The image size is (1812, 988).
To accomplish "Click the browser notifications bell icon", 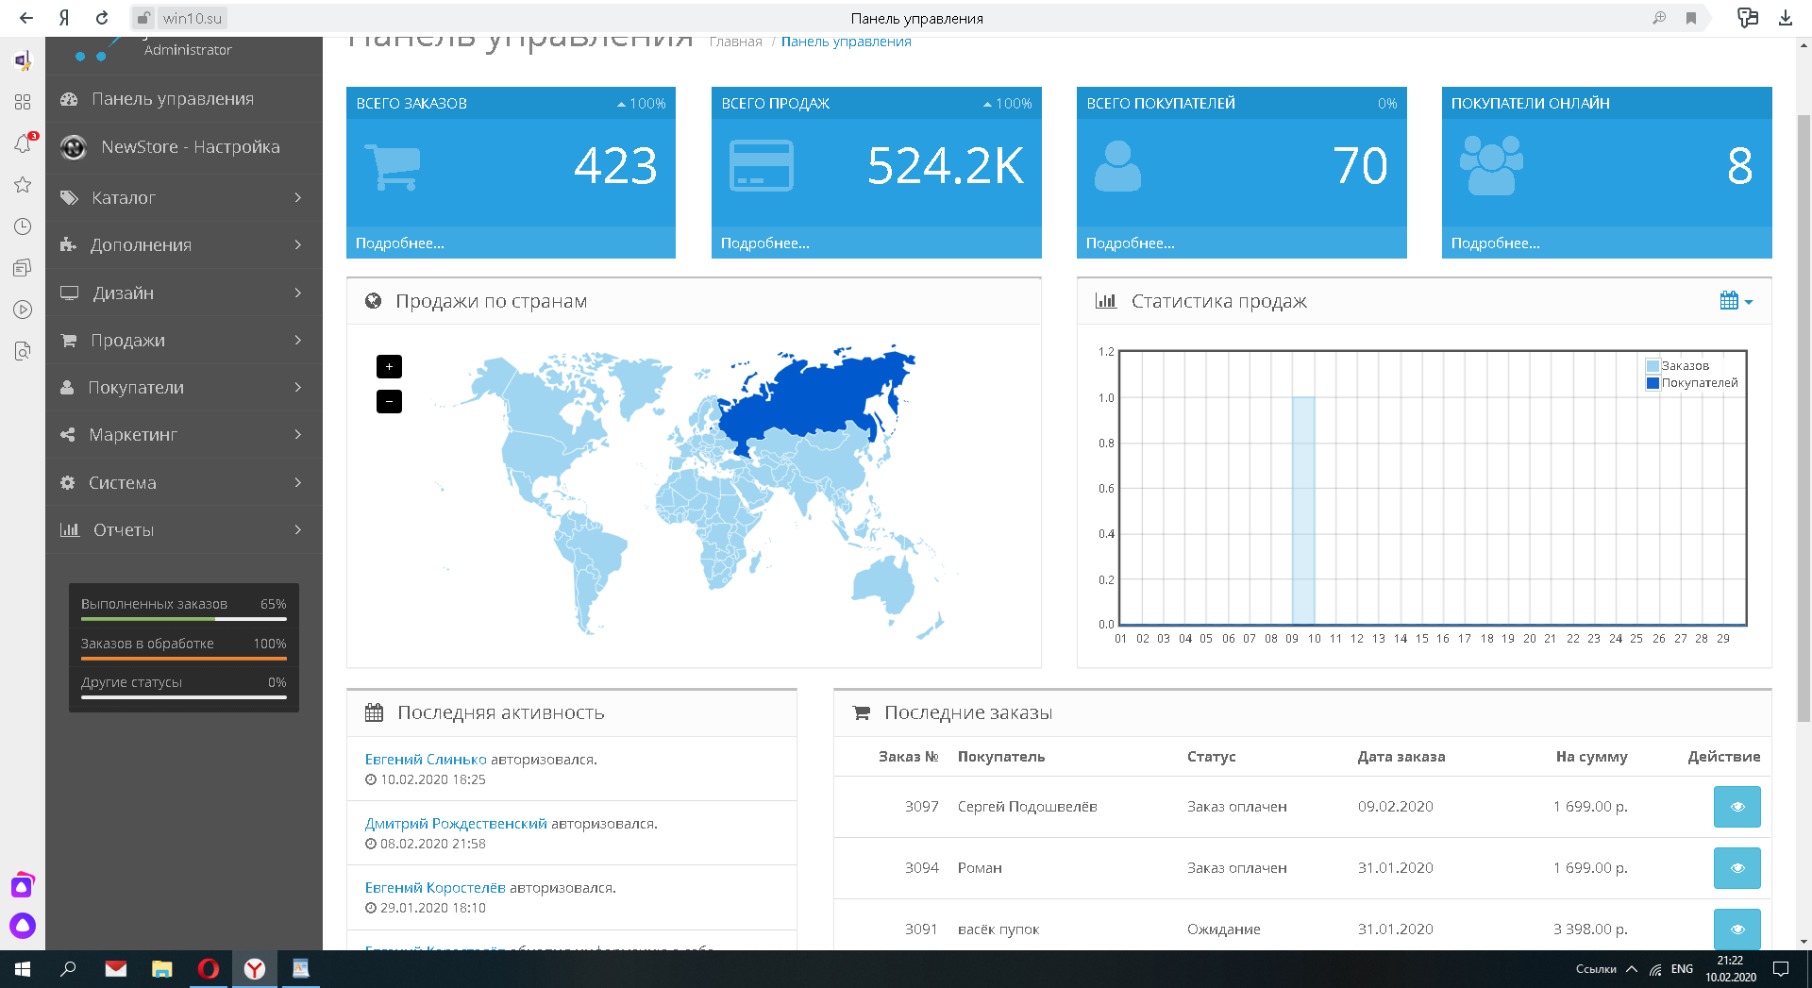I will (23, 143).
